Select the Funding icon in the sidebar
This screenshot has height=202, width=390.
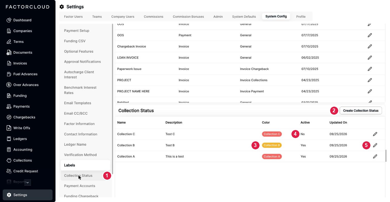coord(9,96)
